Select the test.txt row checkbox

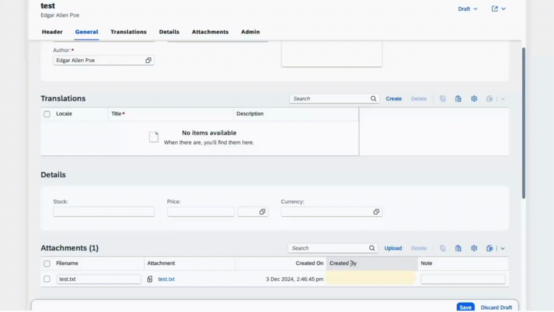click(x=47, y=279)
